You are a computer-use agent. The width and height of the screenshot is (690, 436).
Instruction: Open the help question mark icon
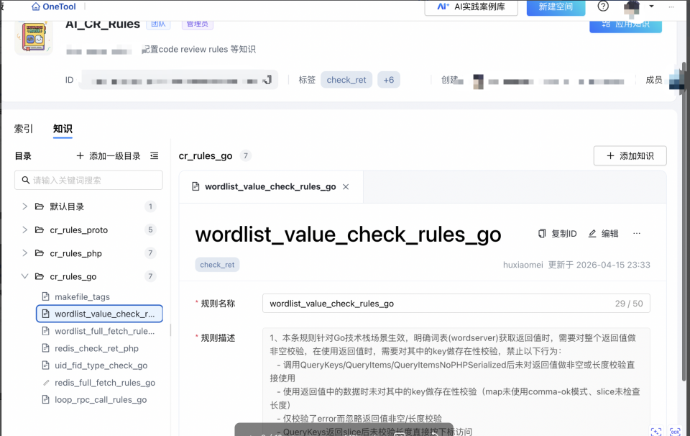point(603,6)
